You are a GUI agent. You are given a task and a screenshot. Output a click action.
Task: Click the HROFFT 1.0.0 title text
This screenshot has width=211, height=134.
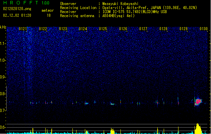point(26,3)
